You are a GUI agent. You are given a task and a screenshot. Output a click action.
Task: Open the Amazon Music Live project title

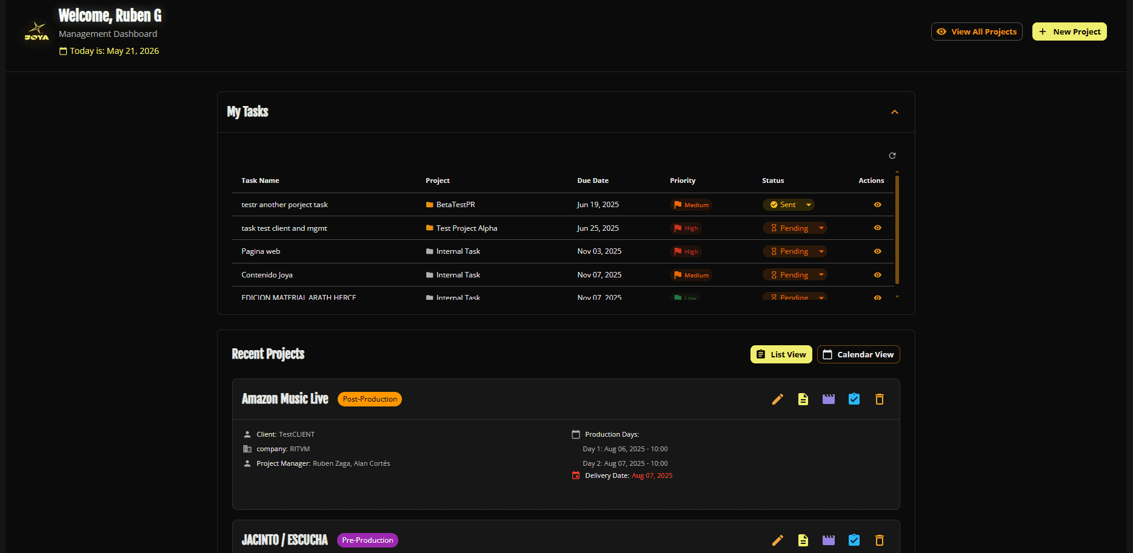pos(285,399)
